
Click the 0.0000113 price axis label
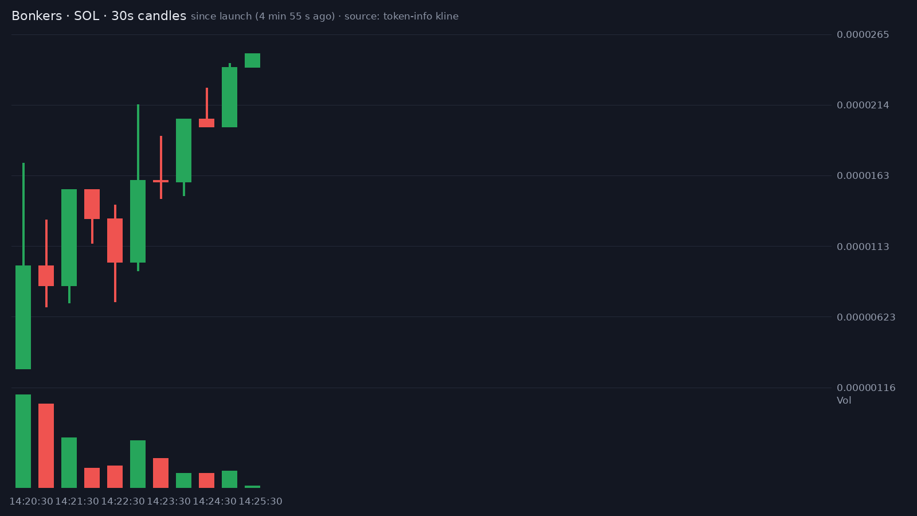point(863,247)
